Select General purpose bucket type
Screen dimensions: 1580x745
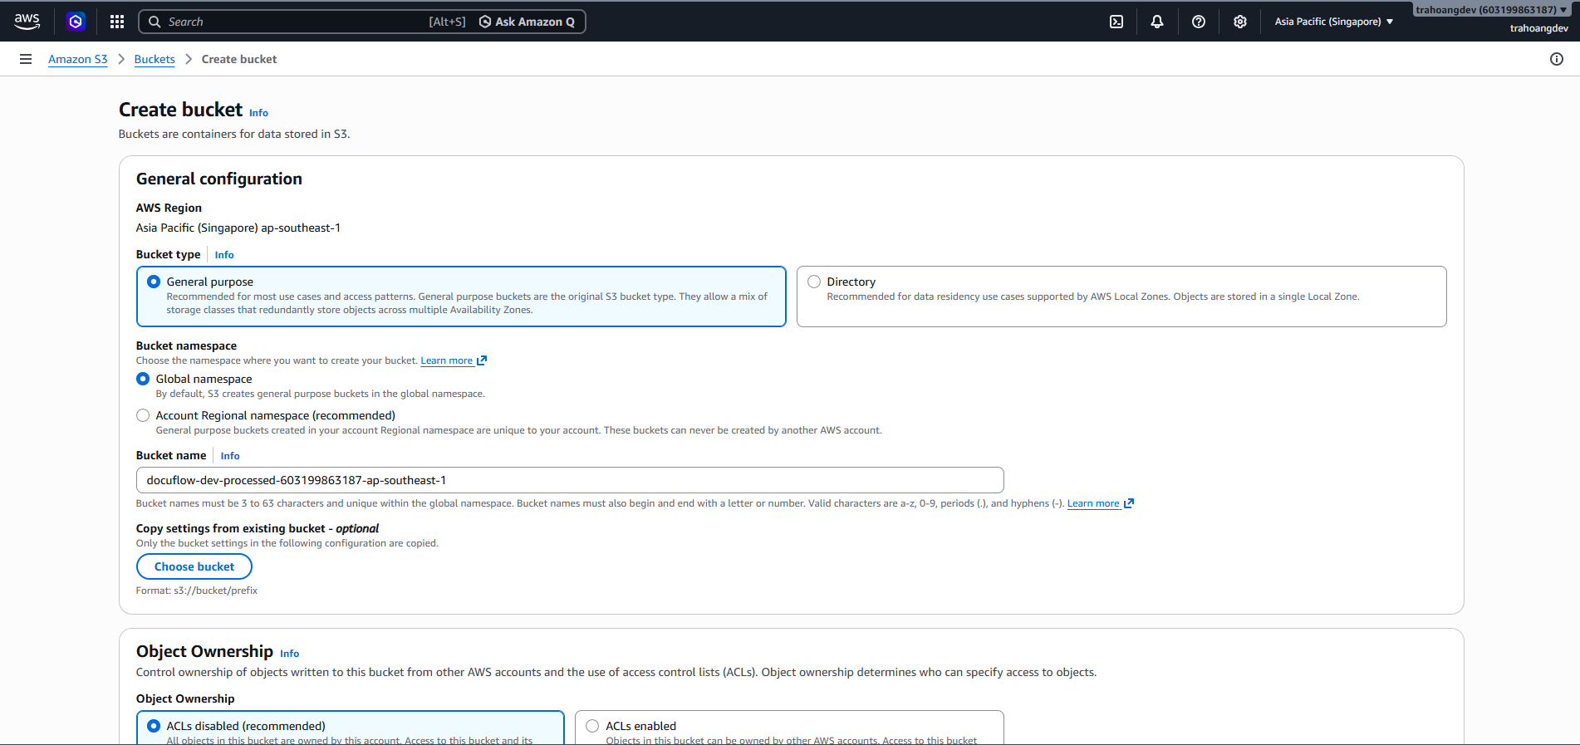(x=154, y=282)
